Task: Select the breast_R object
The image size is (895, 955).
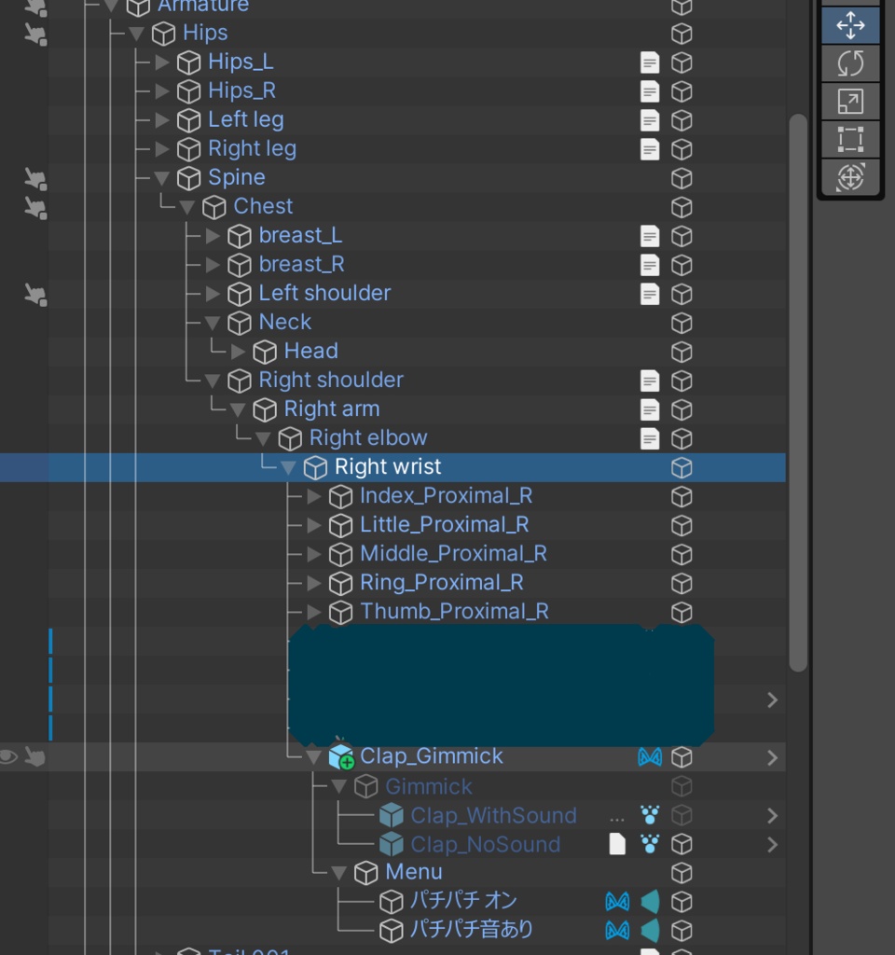Action: tap(301, 264)
